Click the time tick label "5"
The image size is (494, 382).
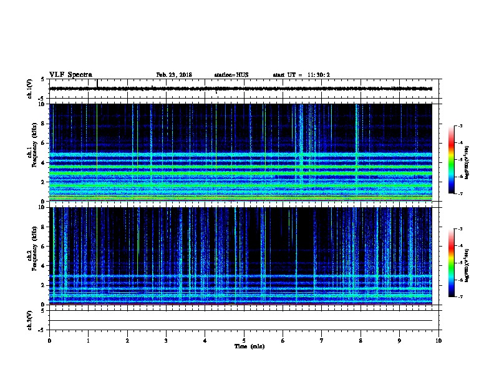tap(244, 341)
